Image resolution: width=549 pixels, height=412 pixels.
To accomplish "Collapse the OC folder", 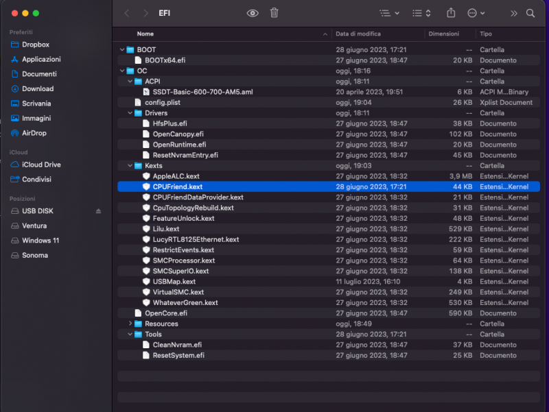I will 122,71.
